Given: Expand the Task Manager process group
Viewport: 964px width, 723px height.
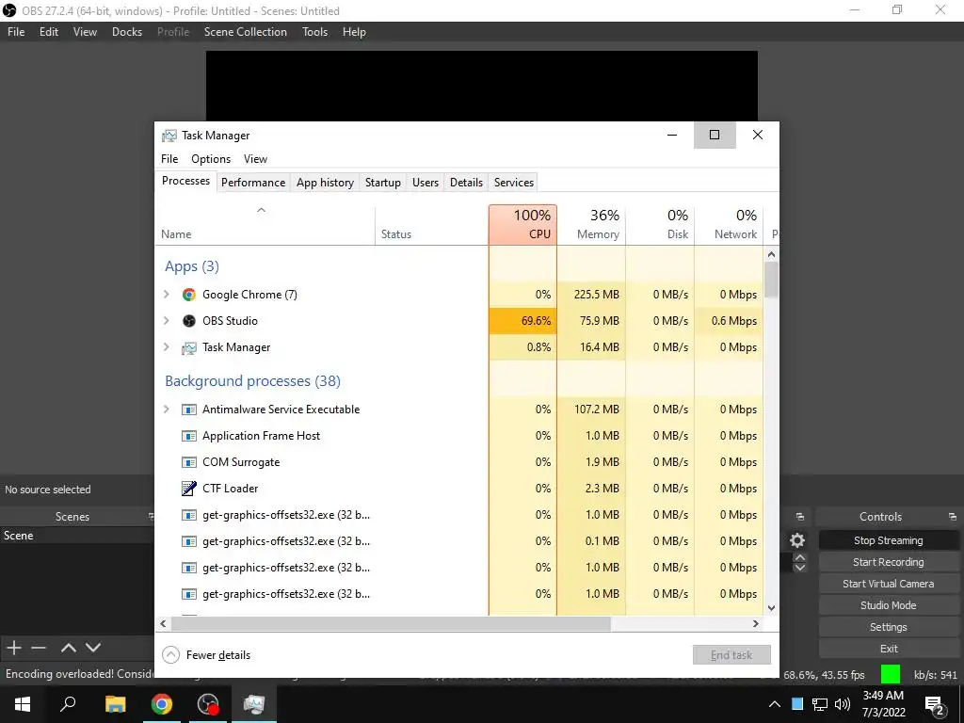Looking at the screenshot, I should (166, 347).
